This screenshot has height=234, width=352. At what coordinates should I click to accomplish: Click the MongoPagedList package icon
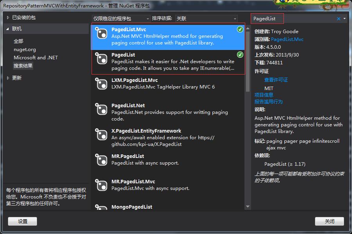coord(101,207)
